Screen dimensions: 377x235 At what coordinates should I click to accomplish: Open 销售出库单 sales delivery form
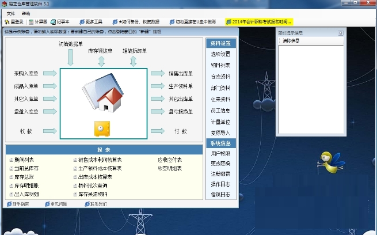coord(181,74)
